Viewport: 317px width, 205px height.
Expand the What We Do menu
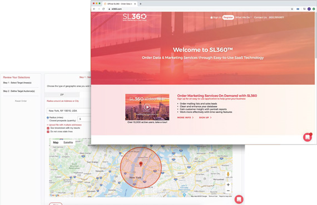[244, 17]
